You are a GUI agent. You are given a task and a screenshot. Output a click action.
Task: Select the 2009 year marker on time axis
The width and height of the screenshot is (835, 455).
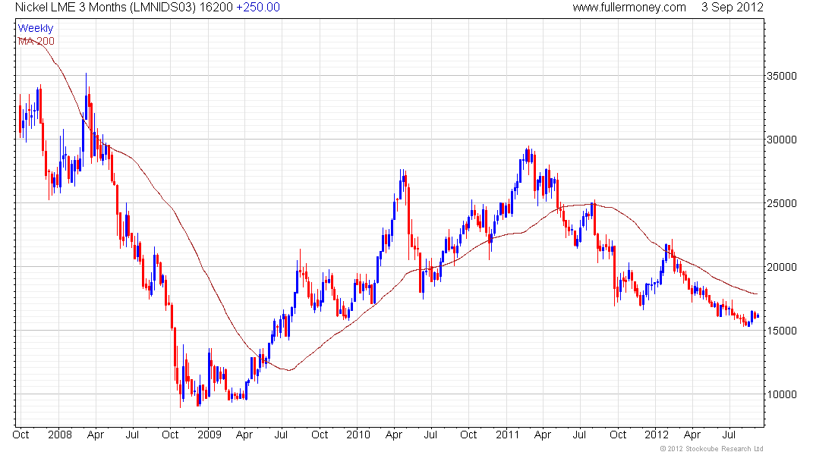pos(209,435)
